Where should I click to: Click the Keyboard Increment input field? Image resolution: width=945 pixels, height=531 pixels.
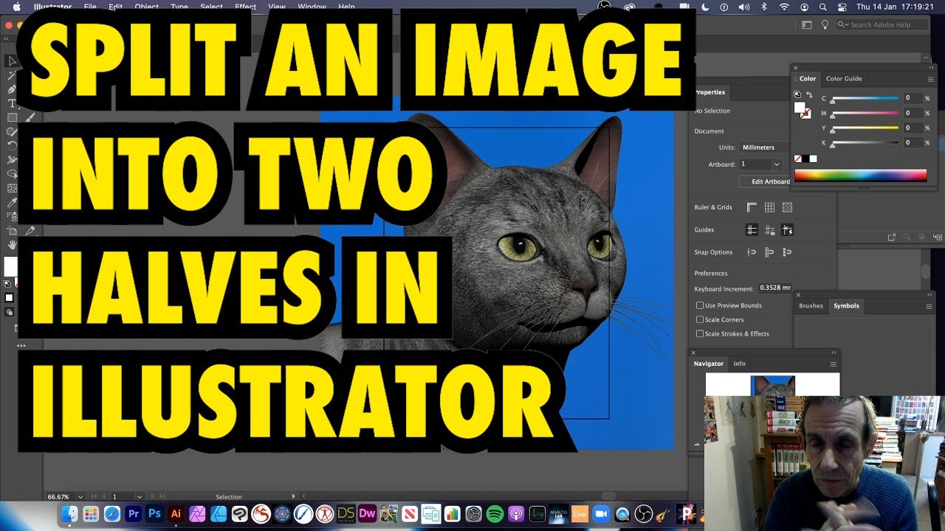[774, 288]
